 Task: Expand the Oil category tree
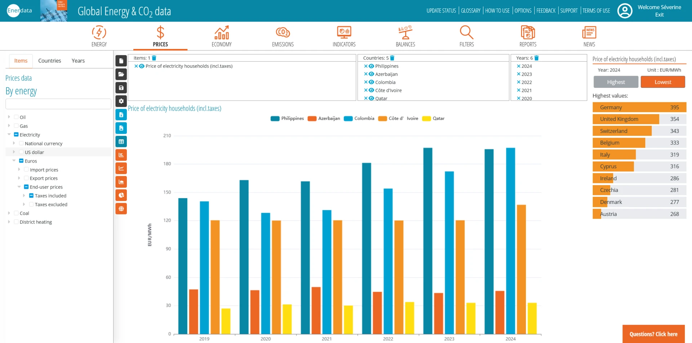(8, 117)
